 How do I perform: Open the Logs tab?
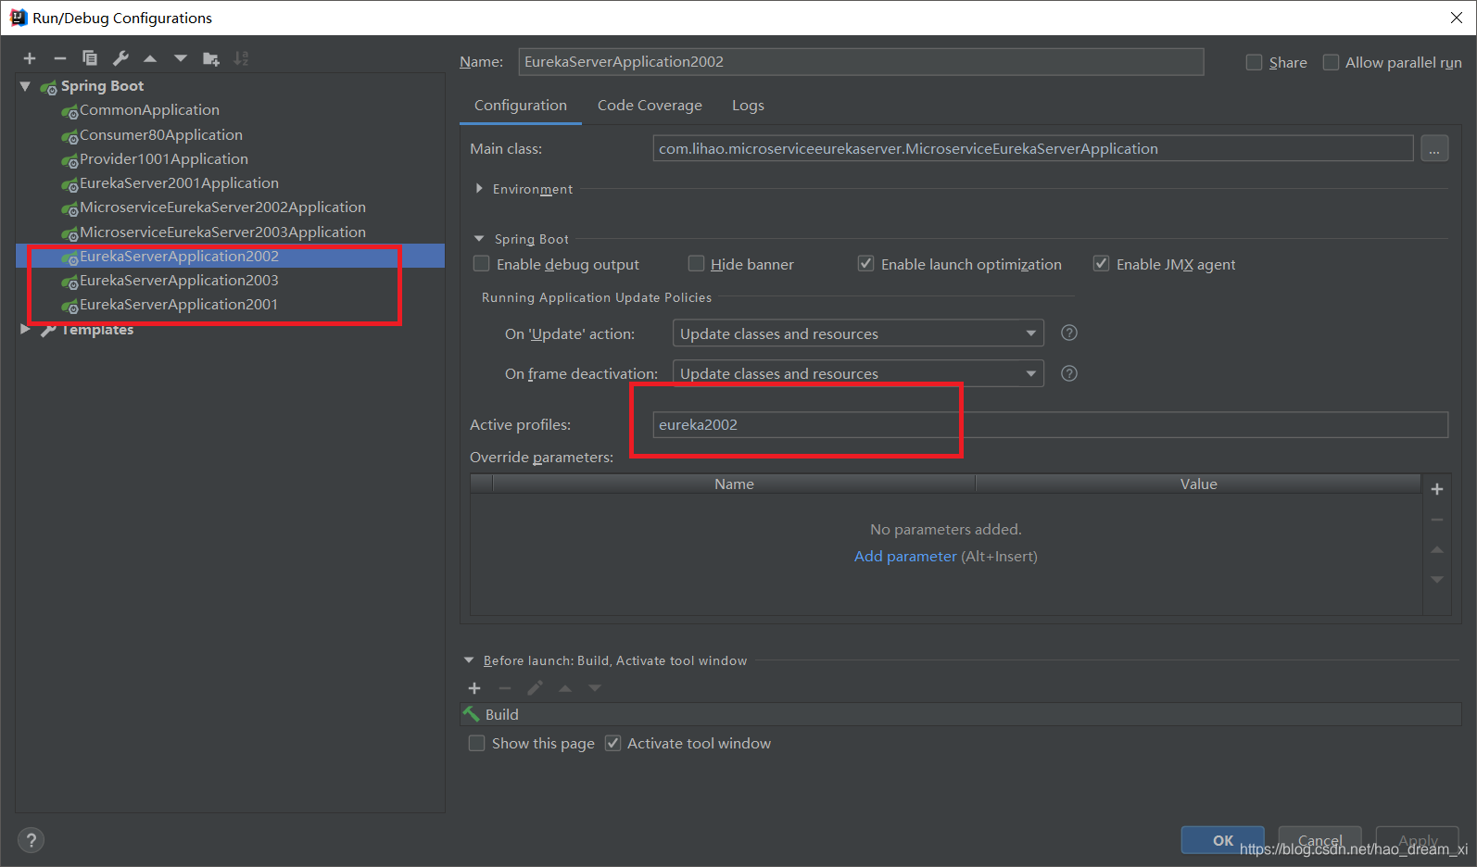point(748,106)
